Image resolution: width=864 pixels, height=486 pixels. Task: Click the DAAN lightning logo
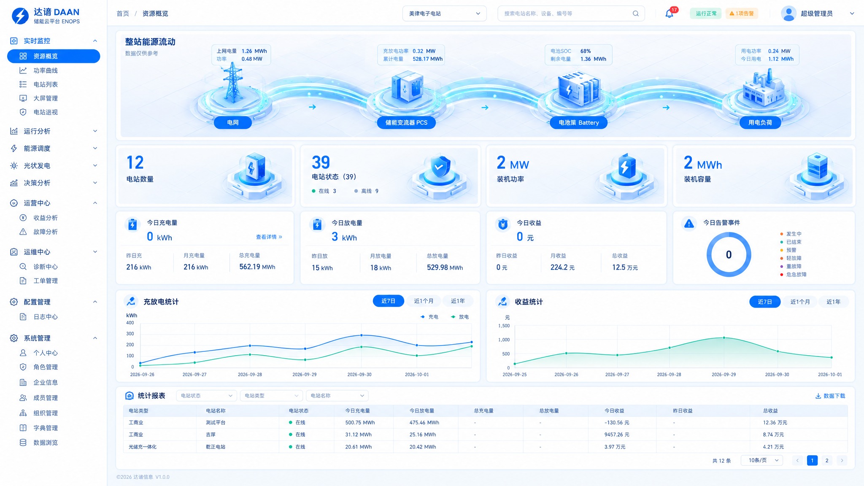point(20,16)
